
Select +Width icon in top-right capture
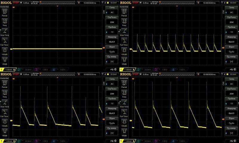point(124,50)
